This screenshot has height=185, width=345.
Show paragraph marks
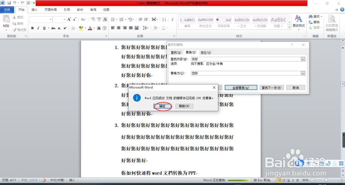click(173, 20)
